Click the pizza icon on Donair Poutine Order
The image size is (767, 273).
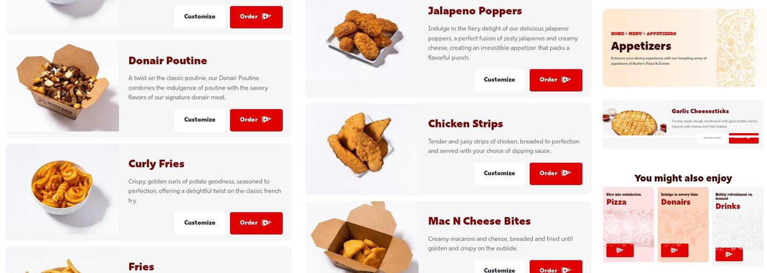(x=266, y=120)
